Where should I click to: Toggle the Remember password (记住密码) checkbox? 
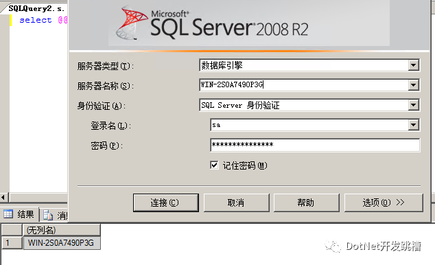click(214, 165)
